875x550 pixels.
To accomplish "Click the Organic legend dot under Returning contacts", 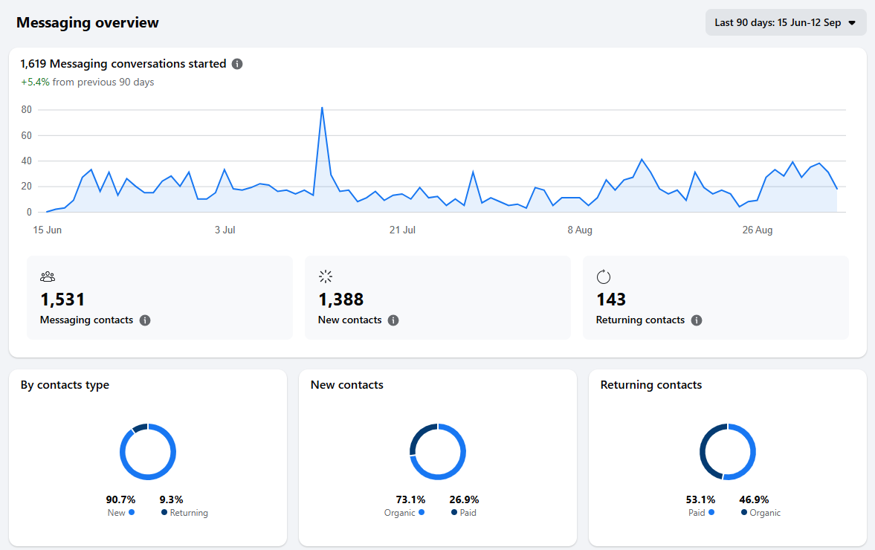I will [x=744, y=512].
